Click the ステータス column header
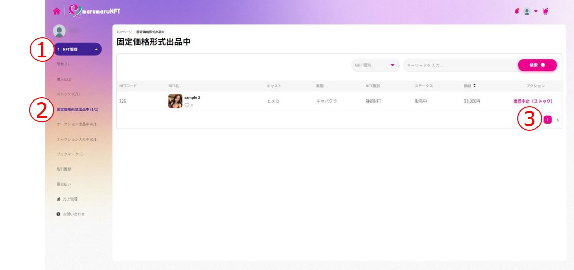The width and height of the screenshot is (574, 270). (423, 86)
